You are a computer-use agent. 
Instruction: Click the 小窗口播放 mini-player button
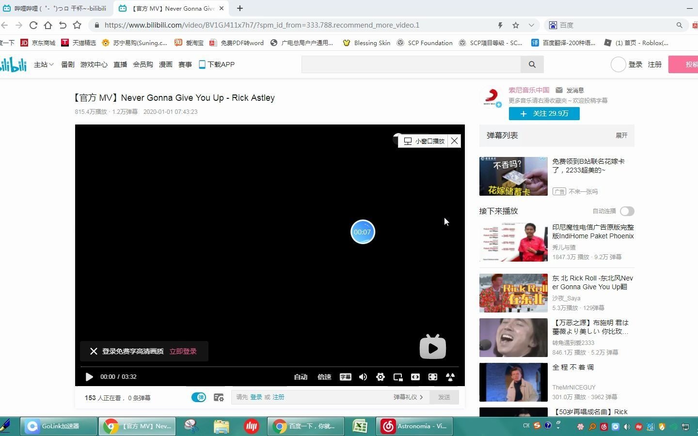coord(424,141)
